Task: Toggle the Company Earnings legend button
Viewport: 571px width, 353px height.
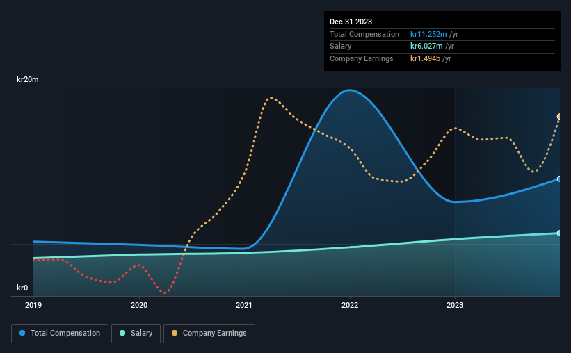Action: [x=209, y=334]
